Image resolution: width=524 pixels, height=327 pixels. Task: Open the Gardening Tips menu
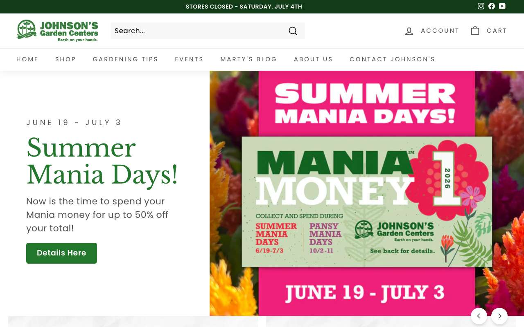pyautogui.click(x=125, y=59)
